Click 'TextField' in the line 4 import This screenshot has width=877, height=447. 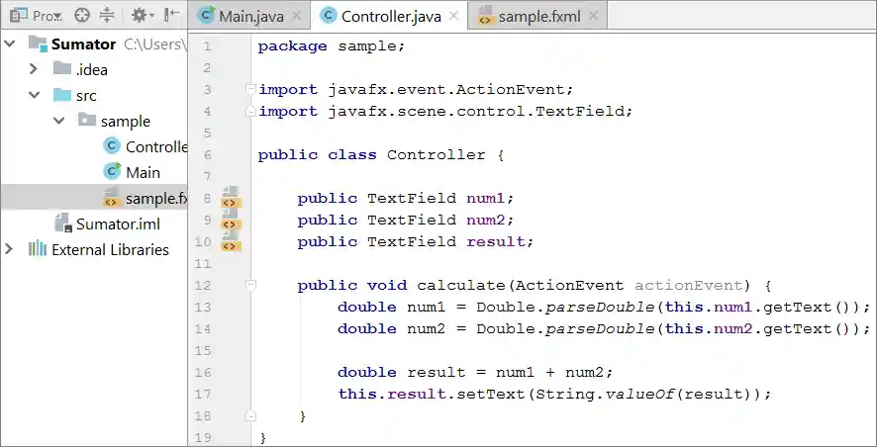[579, 111]
